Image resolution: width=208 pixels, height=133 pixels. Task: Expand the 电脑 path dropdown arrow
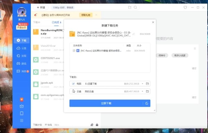(142, 83)
